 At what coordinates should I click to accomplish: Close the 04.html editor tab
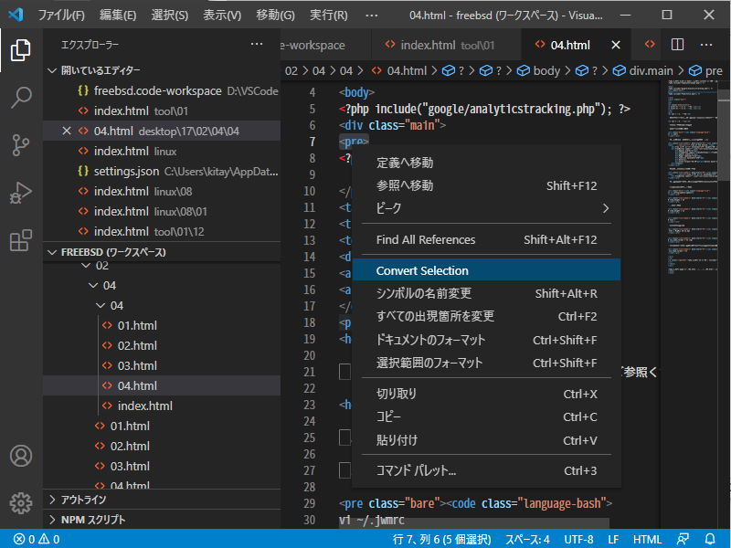616,45
